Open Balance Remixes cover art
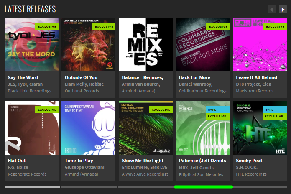 click(145, 45)
